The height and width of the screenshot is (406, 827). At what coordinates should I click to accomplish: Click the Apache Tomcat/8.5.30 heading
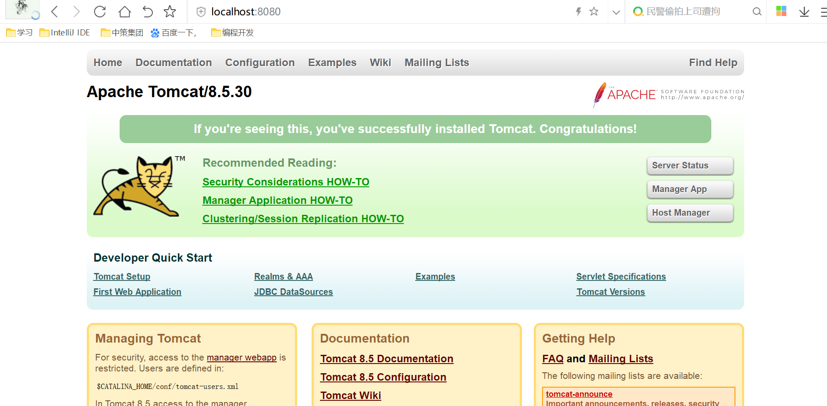pyautogui.click(x=169, y=92)
